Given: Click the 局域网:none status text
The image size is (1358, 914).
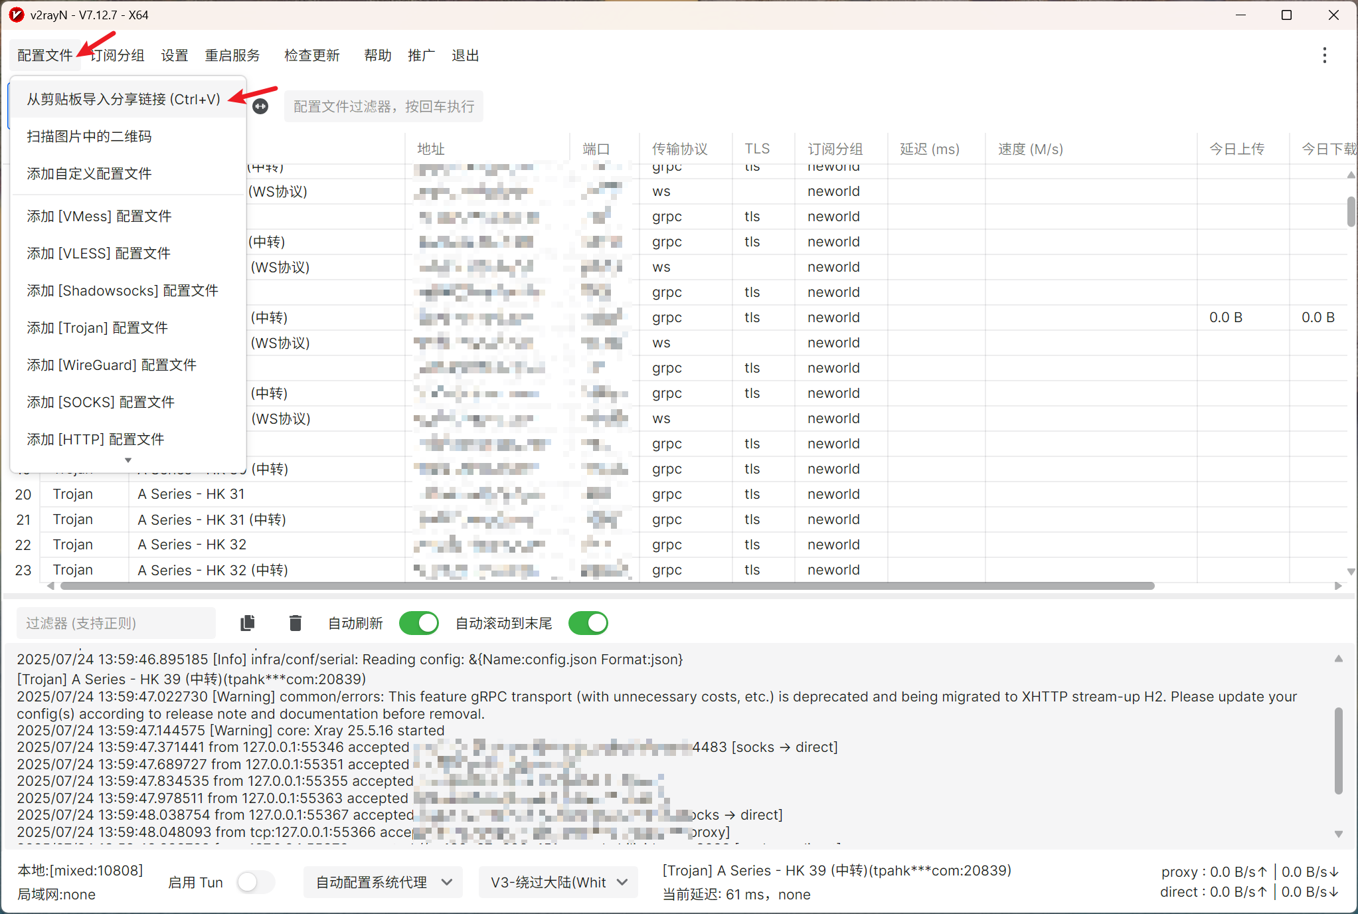Looking at the screenshot, I should click(56, 894).
